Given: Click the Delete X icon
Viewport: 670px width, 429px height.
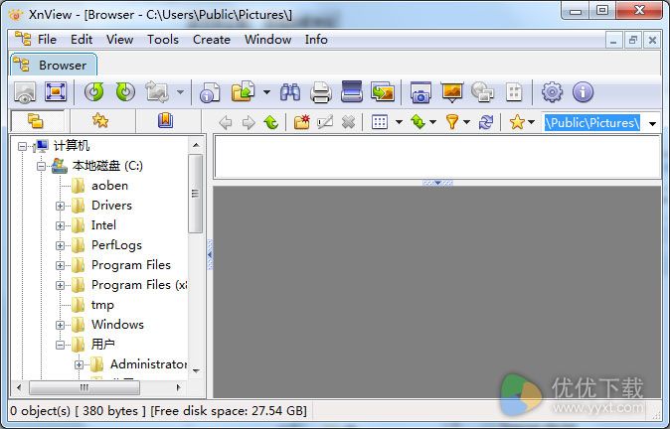Looking at the screenshot, I should click(348, 122).
